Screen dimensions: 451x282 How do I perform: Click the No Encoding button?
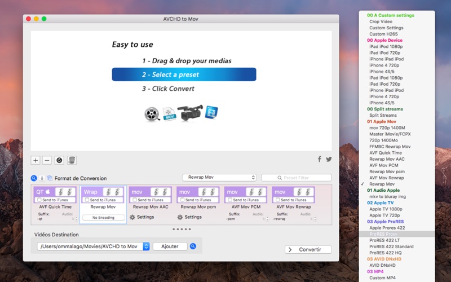[x=103, y=218]
